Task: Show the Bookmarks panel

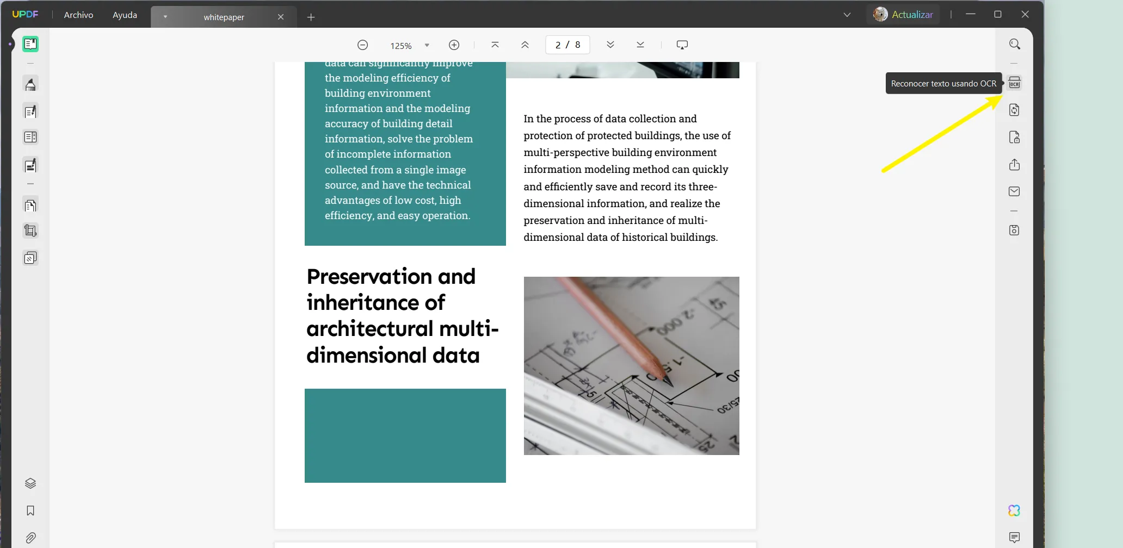Action: point(30,510)
